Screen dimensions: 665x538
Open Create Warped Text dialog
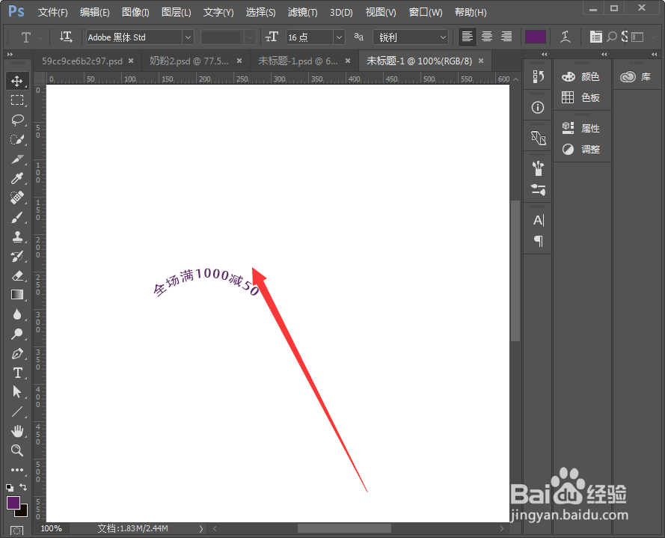coord(566,37)
